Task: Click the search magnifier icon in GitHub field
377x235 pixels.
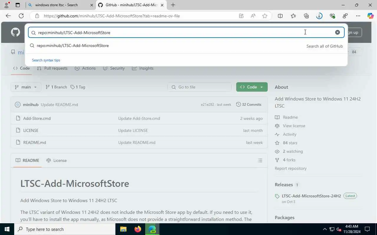Action: coord(34,33)
